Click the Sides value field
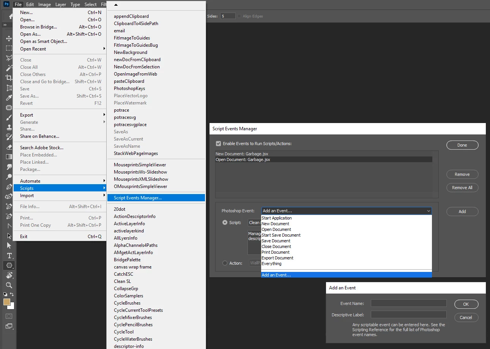The height and width of the screenshot is (349, 490). pos(228,16)
